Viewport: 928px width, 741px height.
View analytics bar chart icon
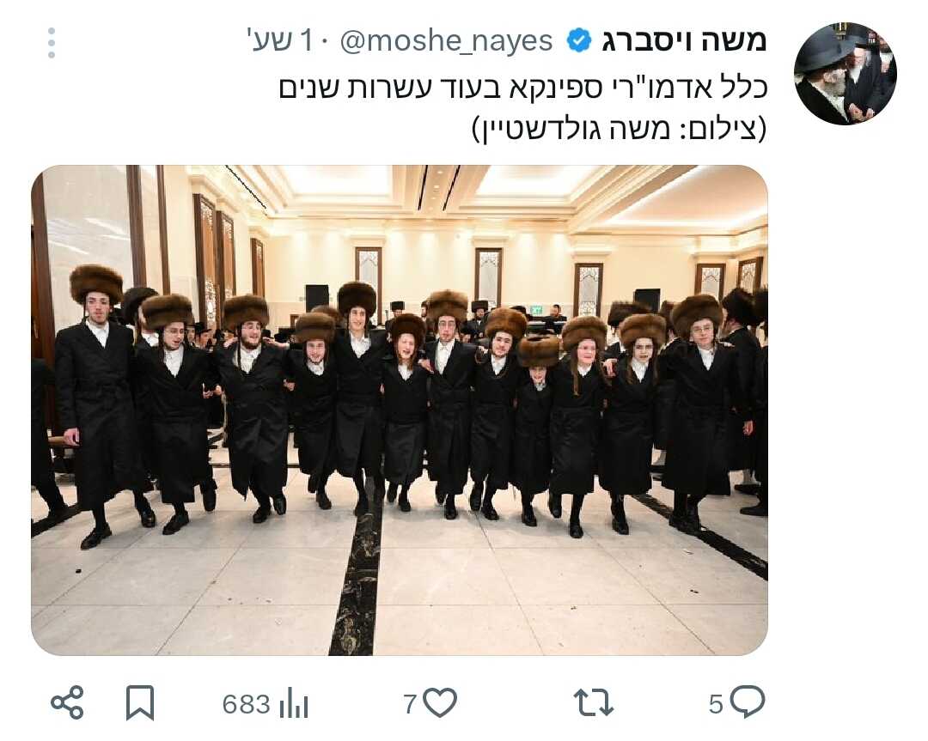click(x=294, y=704)
